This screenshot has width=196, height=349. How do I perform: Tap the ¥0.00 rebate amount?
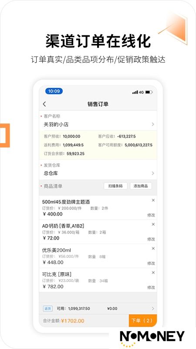[112, 308]
